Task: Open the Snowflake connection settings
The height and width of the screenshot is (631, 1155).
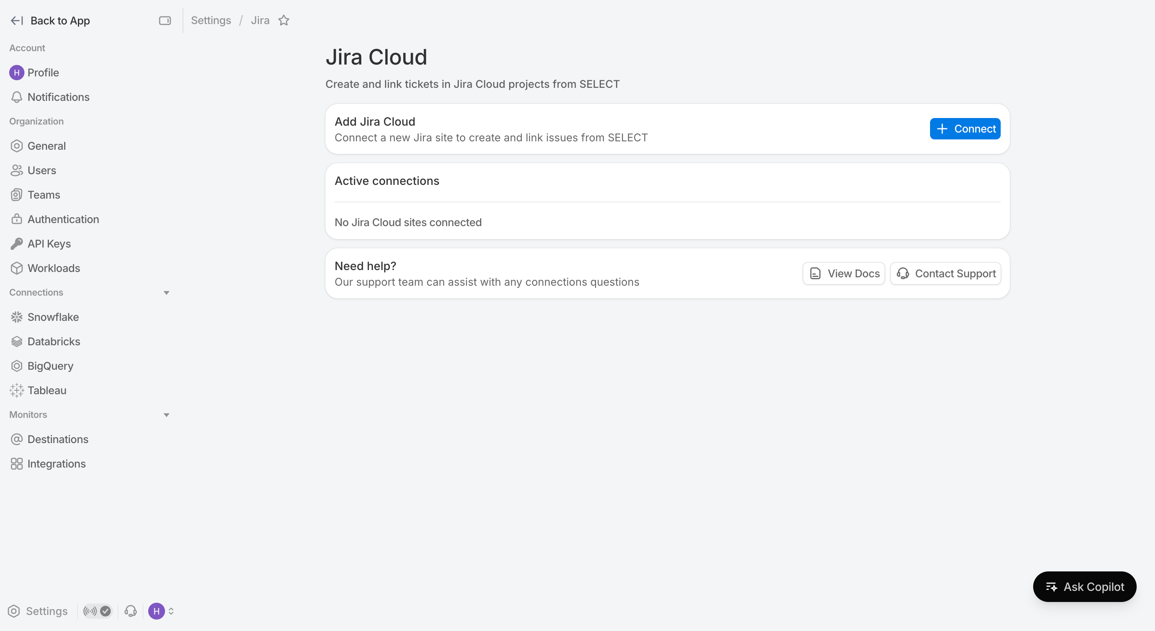Action: point(53,317)
